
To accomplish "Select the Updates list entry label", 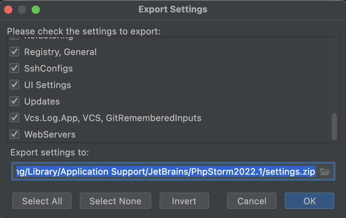I will click(42, 101).
